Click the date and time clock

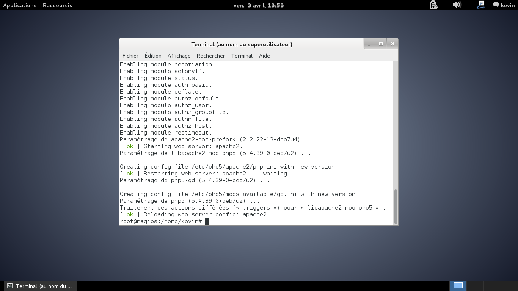259,5
